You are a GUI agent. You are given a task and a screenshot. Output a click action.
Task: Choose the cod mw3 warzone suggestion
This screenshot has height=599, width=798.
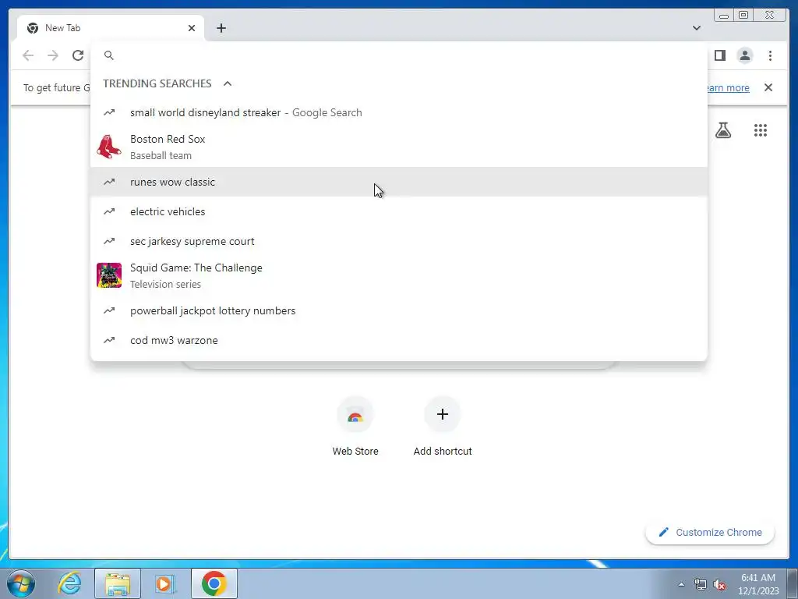pos(398,340)
